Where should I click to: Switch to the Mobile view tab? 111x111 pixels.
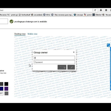tap(32, 34)
